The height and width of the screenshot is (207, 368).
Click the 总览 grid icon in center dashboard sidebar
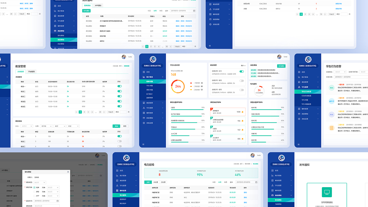tap(144, 72)
